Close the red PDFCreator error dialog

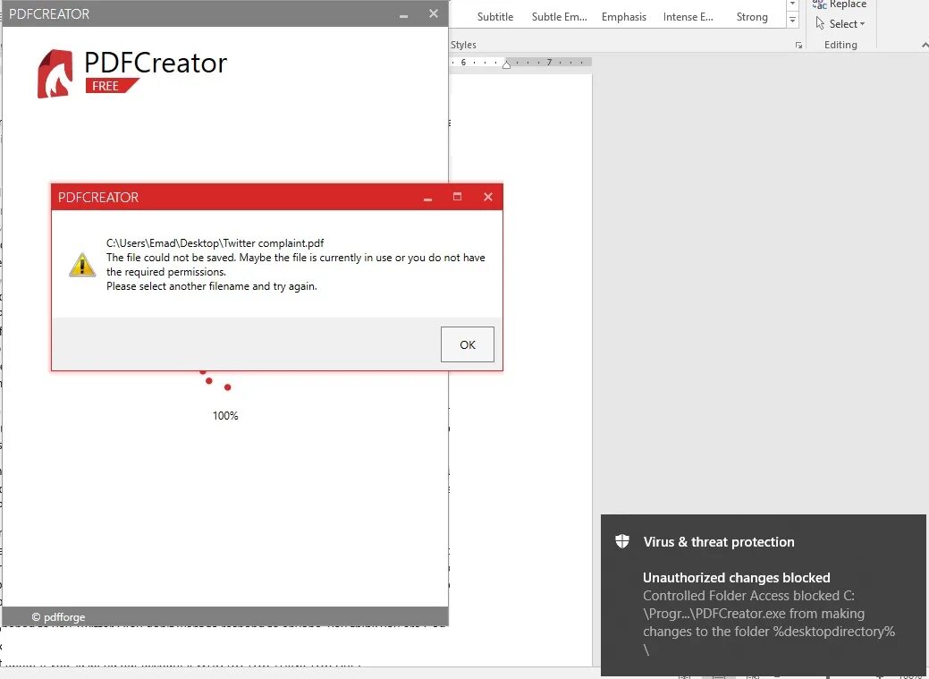(487, 197)
